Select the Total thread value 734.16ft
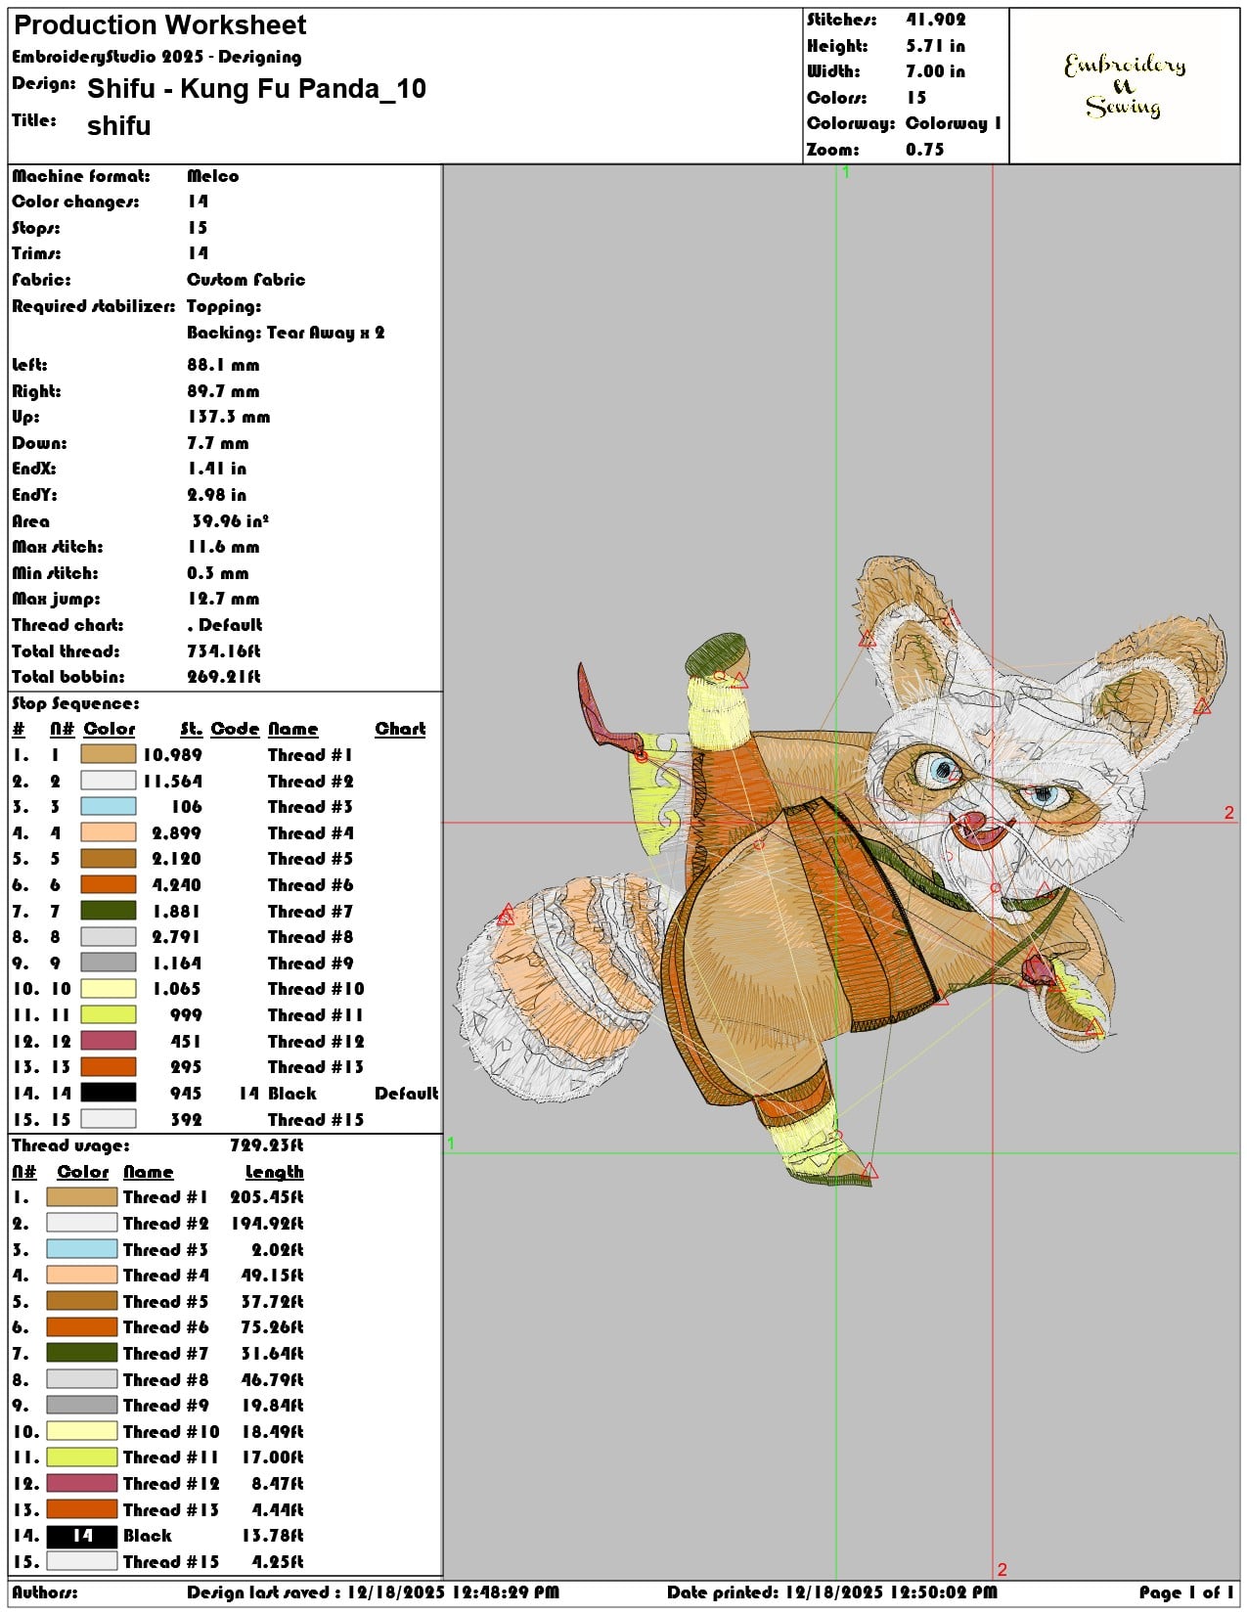This screenshot has height=1614, width=1247. pyautogui.click(x=223, y=650)
